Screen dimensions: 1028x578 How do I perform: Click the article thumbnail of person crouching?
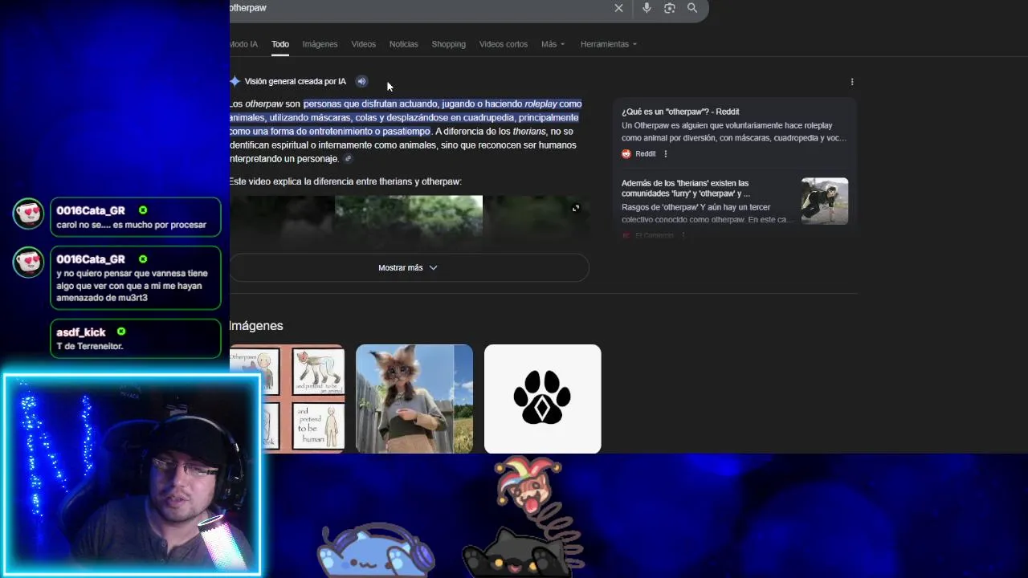pyautogui.click(x=825, y=201)
